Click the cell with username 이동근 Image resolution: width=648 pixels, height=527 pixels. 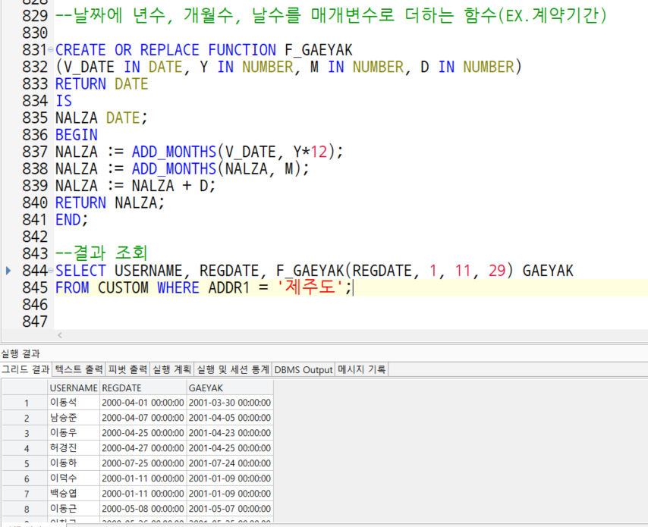click(74, 509)
